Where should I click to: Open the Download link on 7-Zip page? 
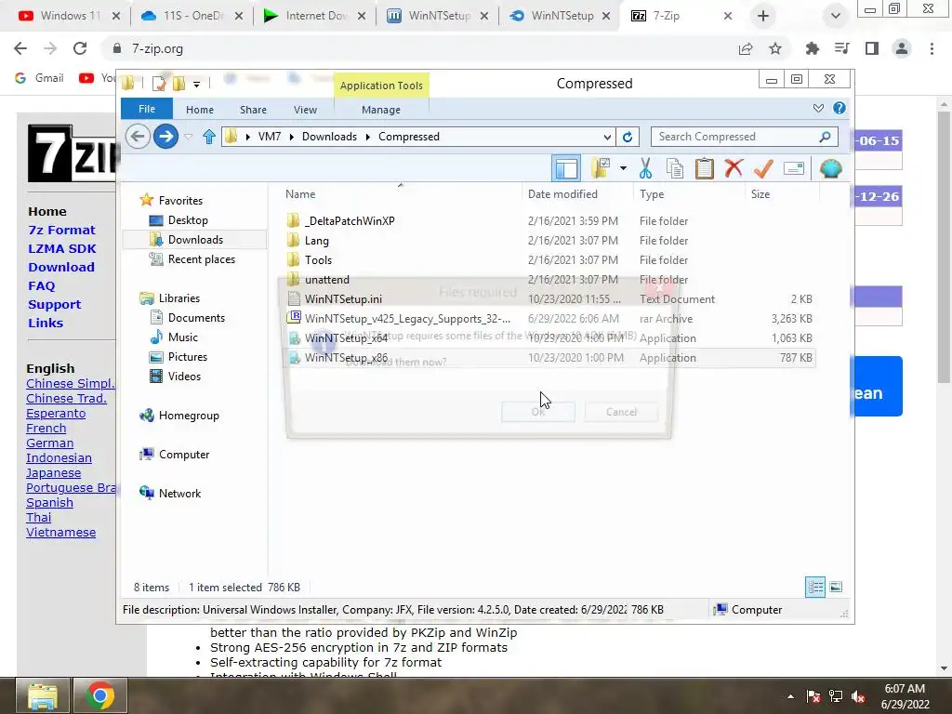coord(61,267)
